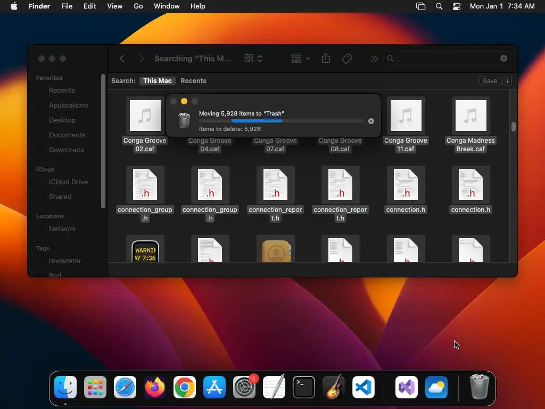Open Google Chrome from the Dock

tap(185, 387)
